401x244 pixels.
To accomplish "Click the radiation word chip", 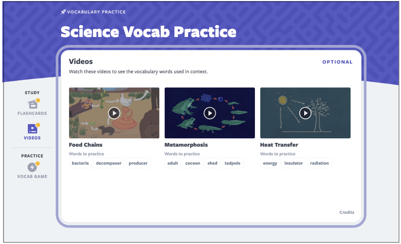I will (319, 163).
